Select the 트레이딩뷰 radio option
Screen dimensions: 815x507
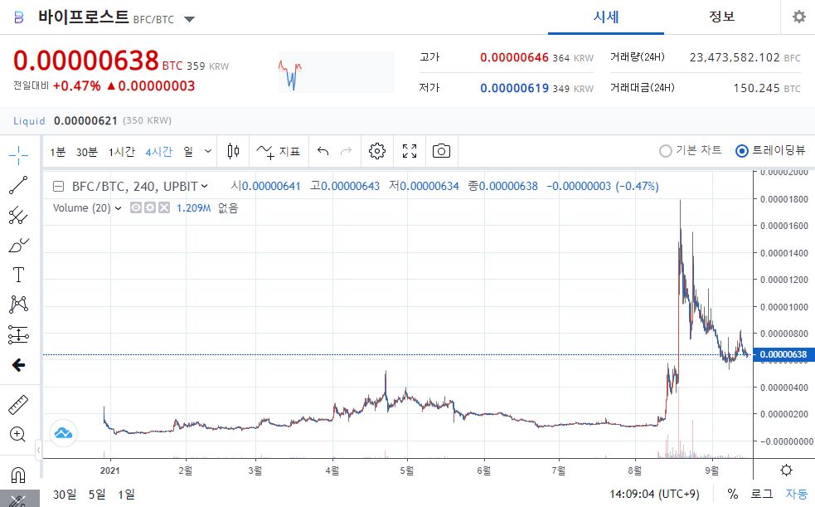point(770,151)
